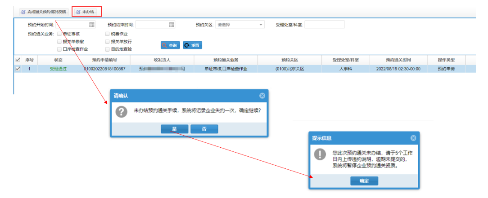The height and width of the screenshot is (198, 488).
Task: Click the 受理通过 status cell
Action: (x=58, y=69)
